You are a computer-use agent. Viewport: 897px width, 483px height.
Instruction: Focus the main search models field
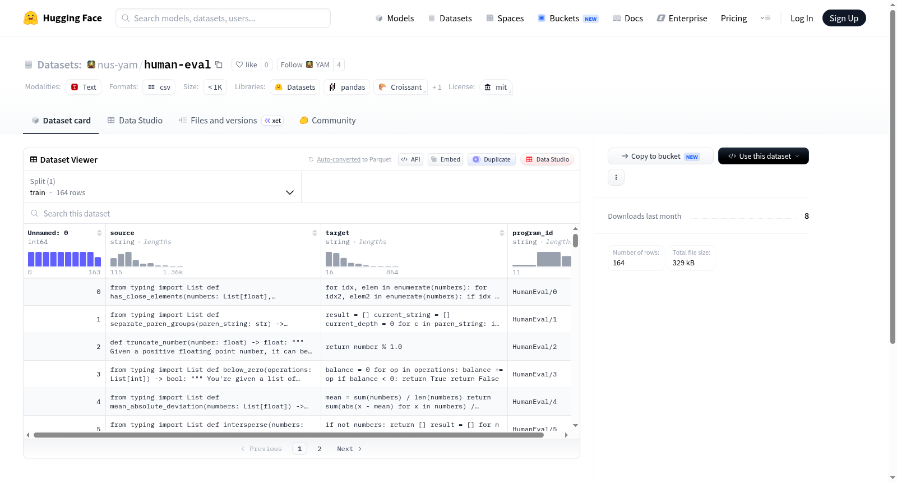coord(223,18)
